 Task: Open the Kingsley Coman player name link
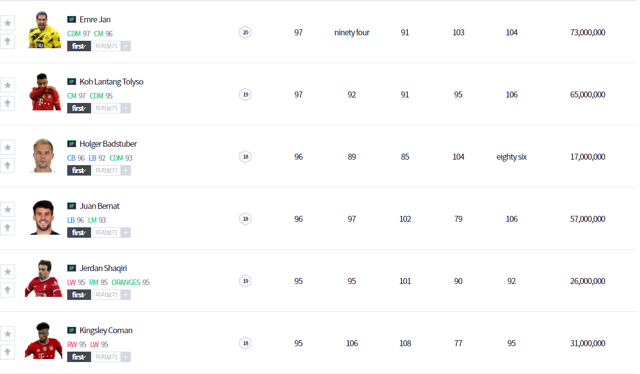point(106,330)
